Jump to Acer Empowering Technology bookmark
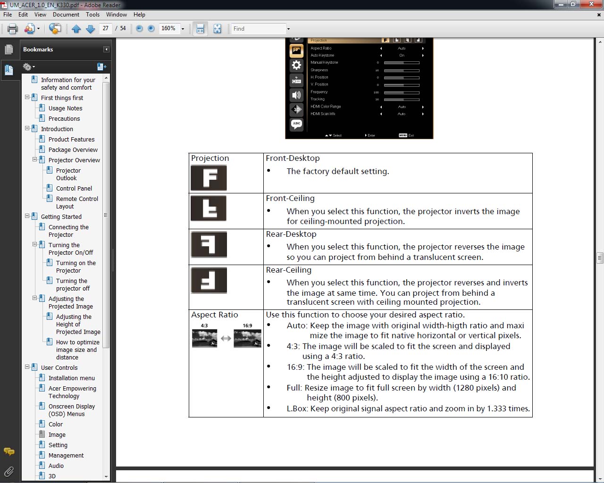The width and height of the screenshot is (604, 483). (x=72, y=392)
